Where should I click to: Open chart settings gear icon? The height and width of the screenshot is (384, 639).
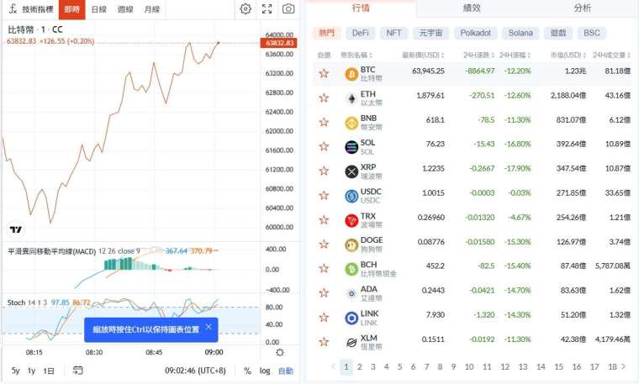(x=246, y=9)
